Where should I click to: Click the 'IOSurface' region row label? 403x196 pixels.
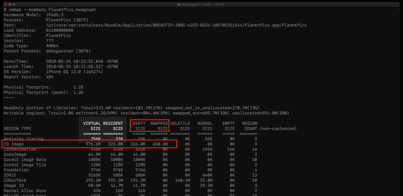[15, 180]
